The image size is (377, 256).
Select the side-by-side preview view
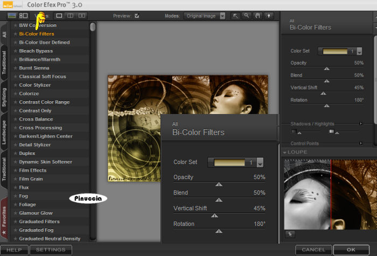tap(82, 16)
